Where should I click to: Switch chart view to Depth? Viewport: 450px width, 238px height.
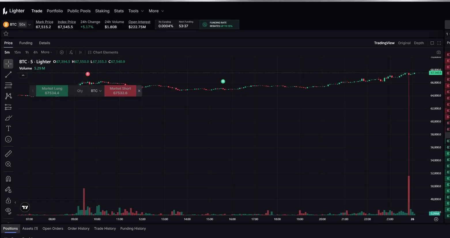point(419,43)
